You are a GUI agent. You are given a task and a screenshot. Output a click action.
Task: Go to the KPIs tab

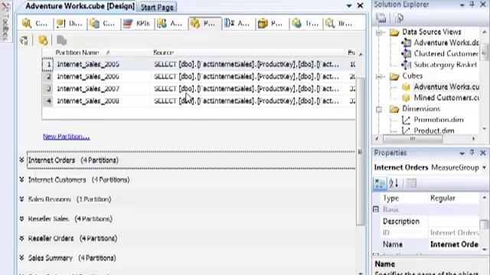136,24
